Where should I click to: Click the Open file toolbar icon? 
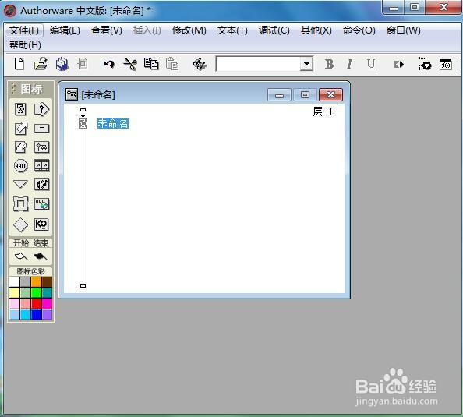[41, 64]
